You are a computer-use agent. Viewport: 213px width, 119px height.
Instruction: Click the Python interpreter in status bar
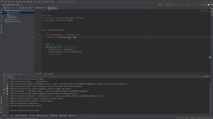[x=200, y=118]
